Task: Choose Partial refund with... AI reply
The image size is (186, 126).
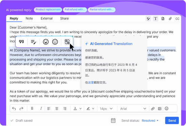Action: click(101, 9)
